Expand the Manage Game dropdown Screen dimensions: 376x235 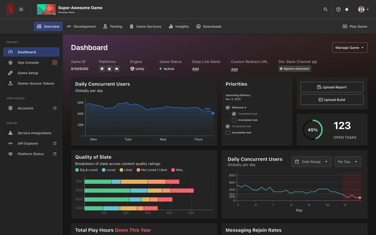click(350, 47)
